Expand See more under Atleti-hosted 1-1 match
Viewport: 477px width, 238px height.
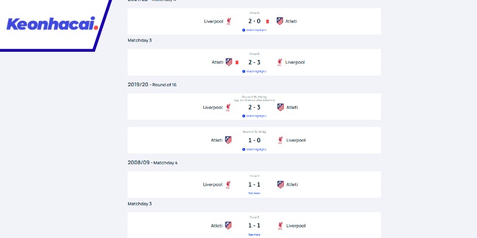click(255, 234)
